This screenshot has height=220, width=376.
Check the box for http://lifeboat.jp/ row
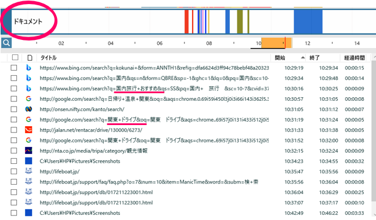point(14,171)
